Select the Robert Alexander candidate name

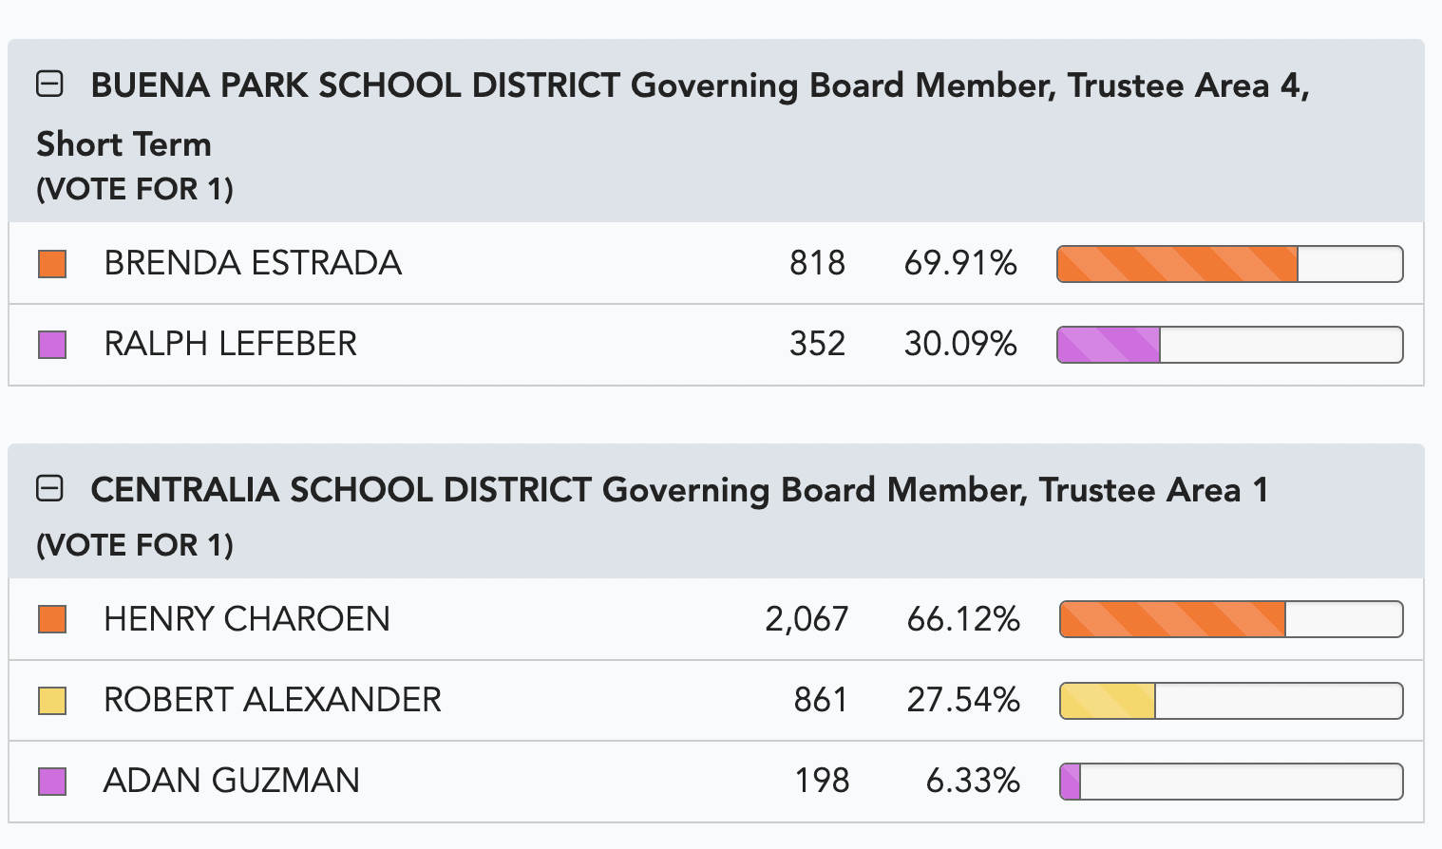[273, 700]
